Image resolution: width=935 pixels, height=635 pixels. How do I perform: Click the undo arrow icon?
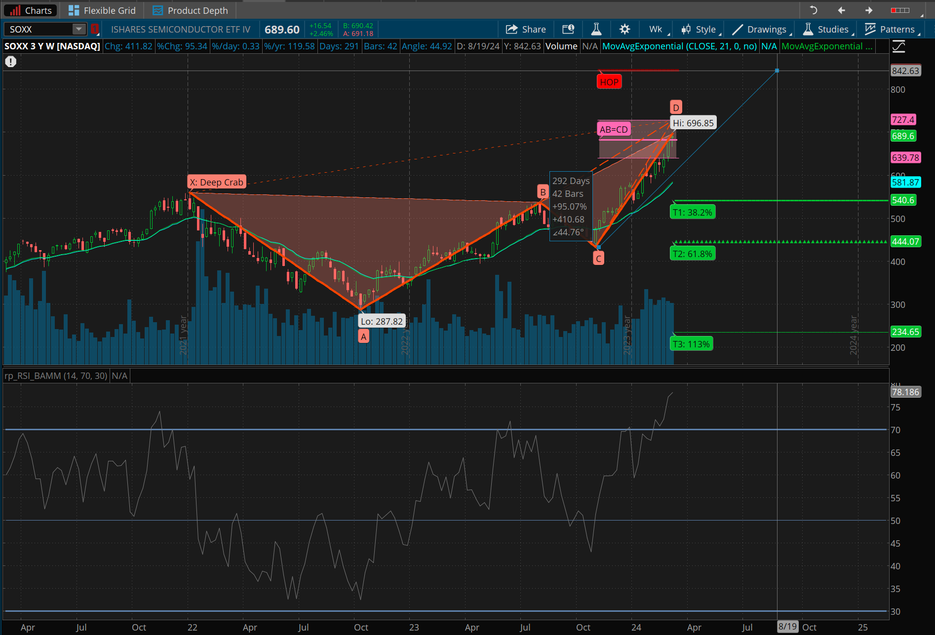[x=813, y=10]
